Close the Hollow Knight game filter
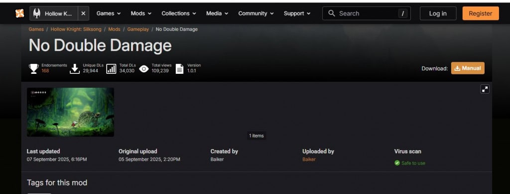510x194 pixels. click(x=83, y=13)
